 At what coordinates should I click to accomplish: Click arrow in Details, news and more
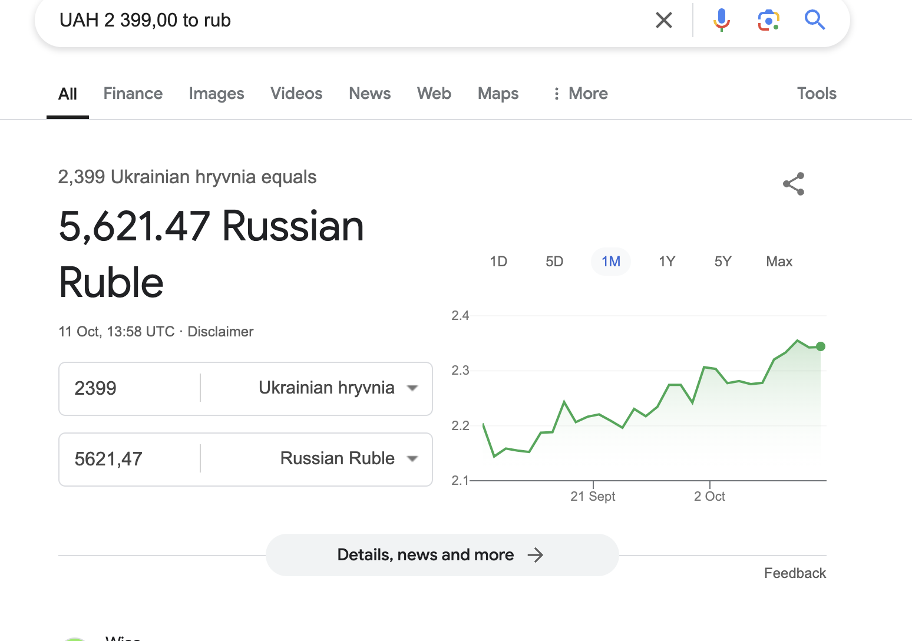coord(535,555)
